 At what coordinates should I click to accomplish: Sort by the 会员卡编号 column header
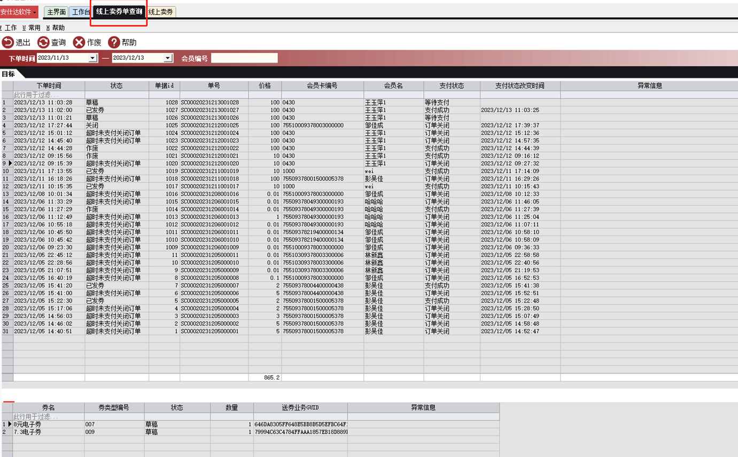322,86
